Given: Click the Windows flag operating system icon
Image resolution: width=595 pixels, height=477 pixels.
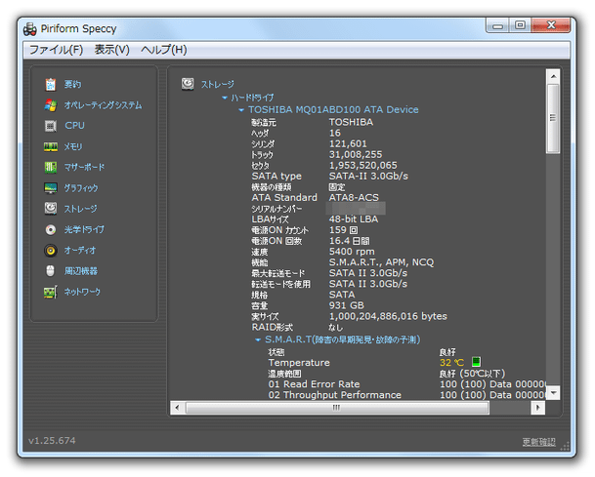Looking at the screenshot, I should [51, 105].
